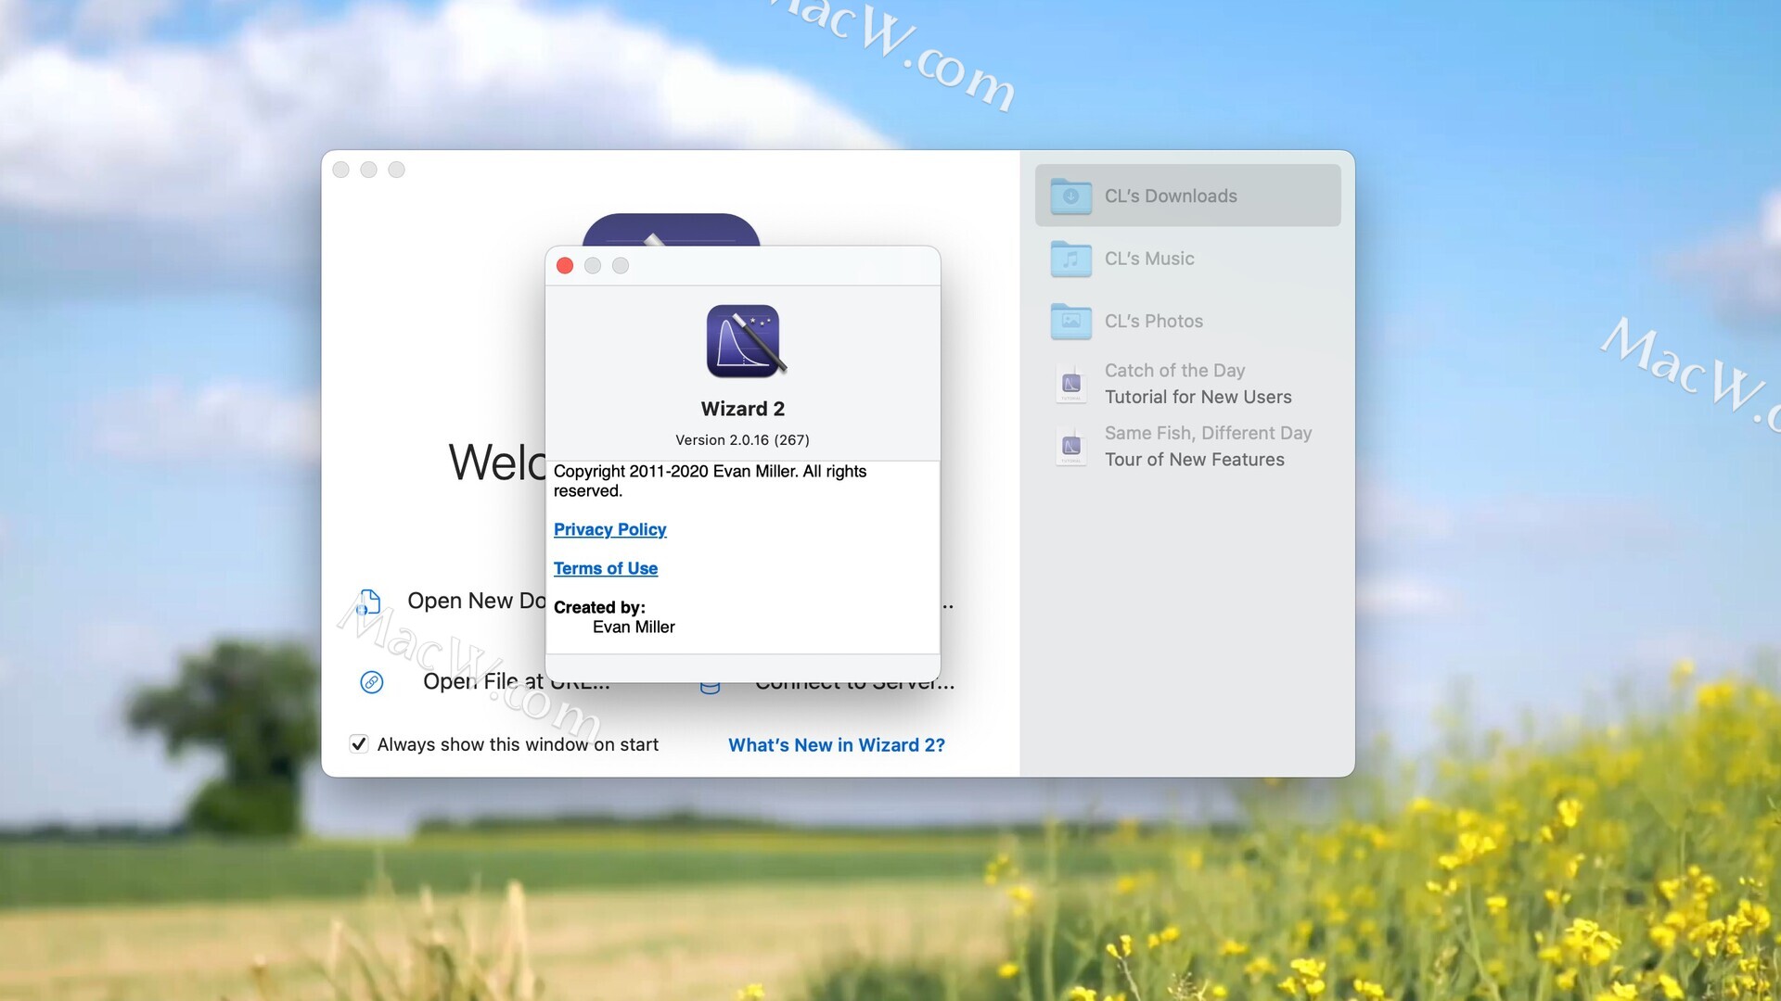Close the About Wizard 2 dialog
The width and height of the screenshot is (1781, 1001).
tap(565, 266)
